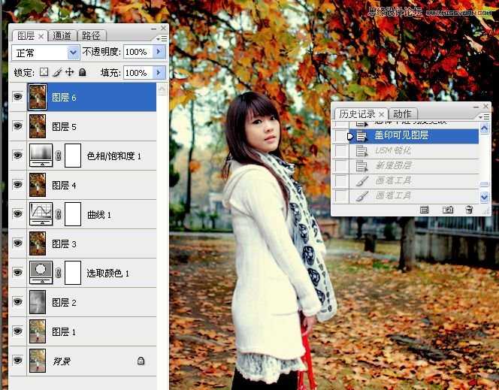
Task: Click the 填充 100% value field
Action: tap(138, 73)
